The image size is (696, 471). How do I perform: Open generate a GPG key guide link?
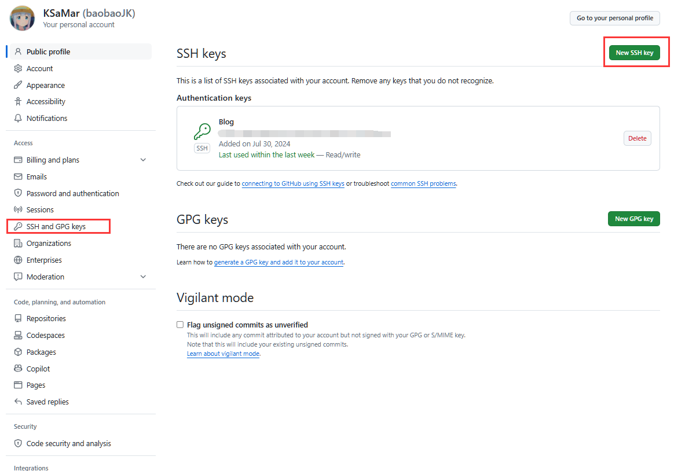click(279, 262)
